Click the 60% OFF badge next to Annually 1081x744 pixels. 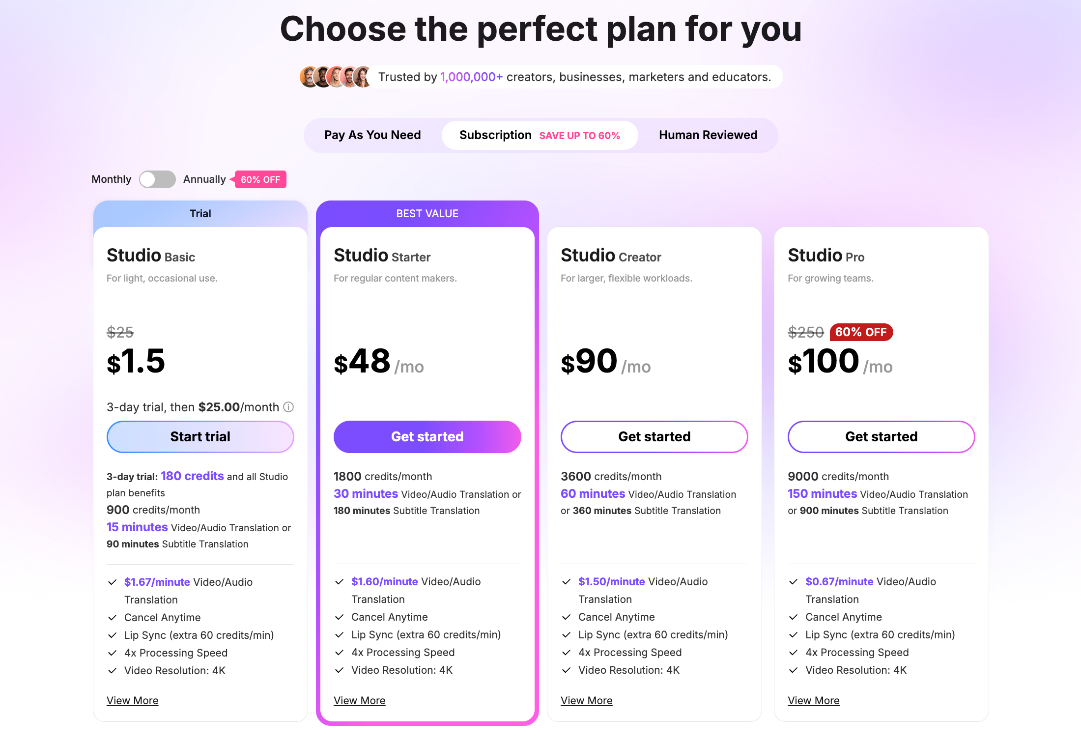(x=260, y=179)
